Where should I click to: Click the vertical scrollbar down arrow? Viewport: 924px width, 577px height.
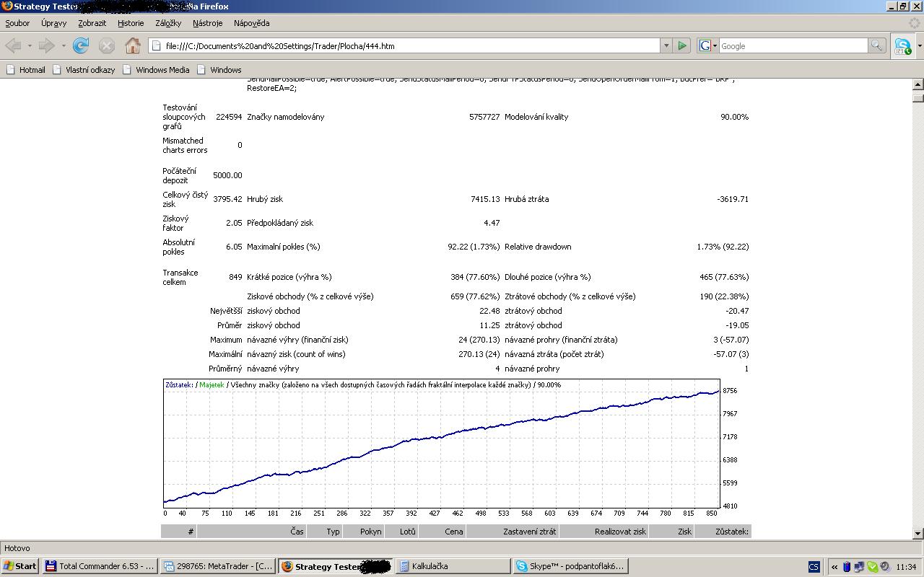pyautogui.click(x=918, y=533)
